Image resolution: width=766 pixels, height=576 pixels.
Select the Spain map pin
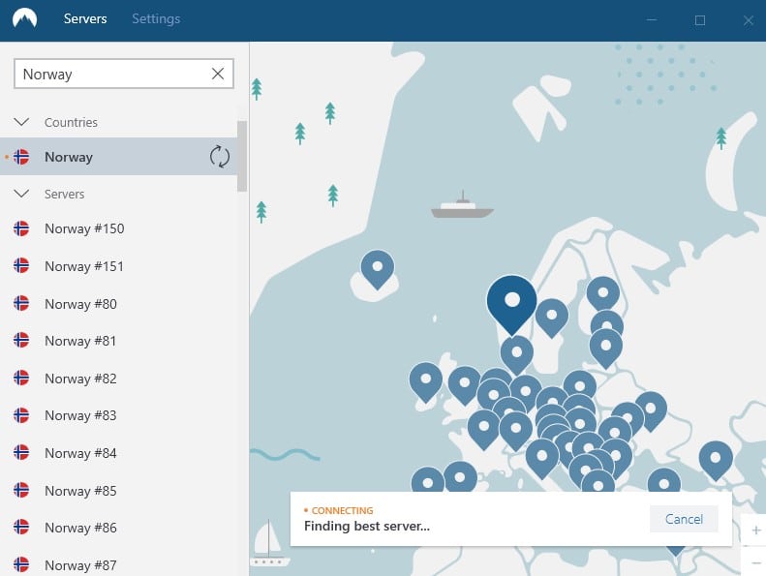click(x=459, y=476)
